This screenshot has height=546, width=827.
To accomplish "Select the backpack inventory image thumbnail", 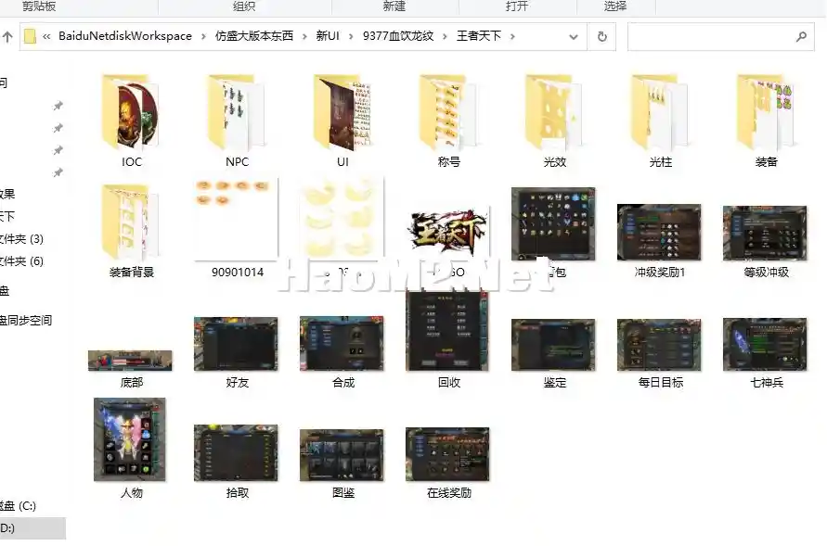I will [x=553, y=223].
